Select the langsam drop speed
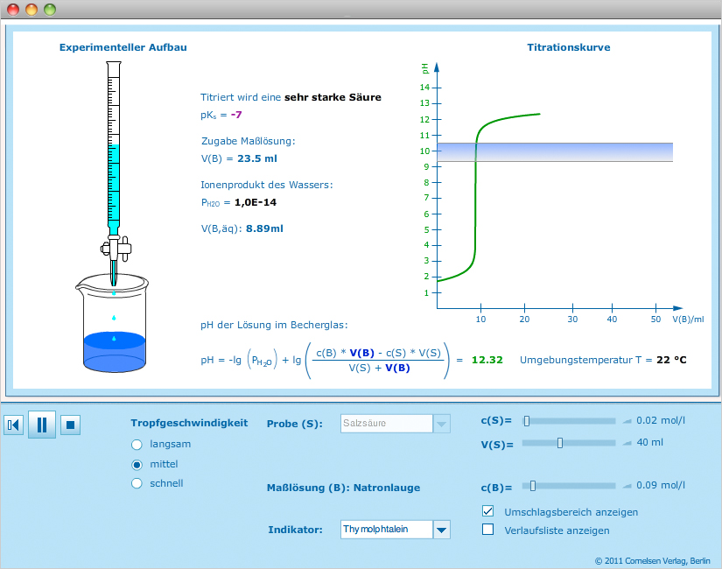Image resolution: width=722 pixels, height=569 pixels. click(137, 444)
